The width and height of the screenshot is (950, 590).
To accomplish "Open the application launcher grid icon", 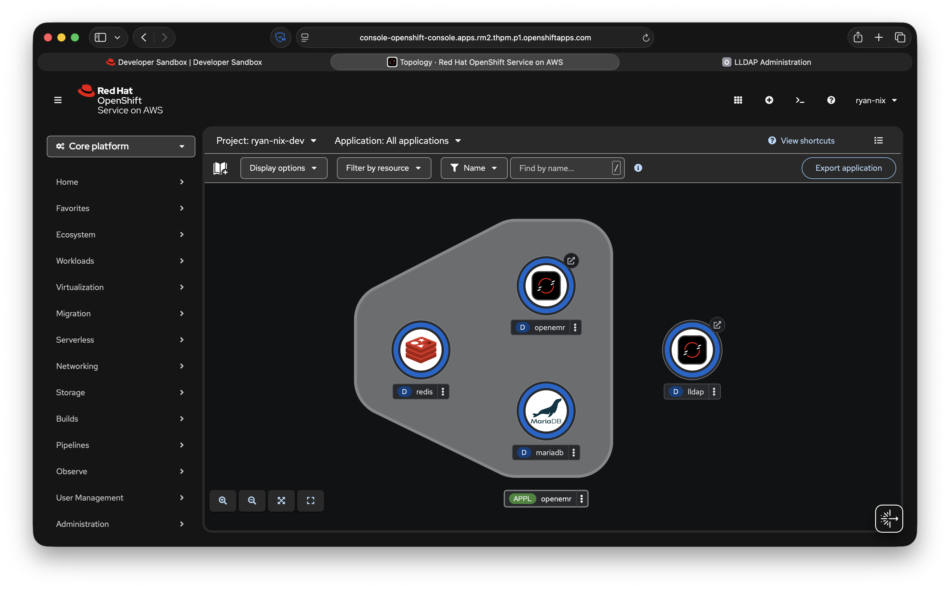I will pyautogui.click(x=738, y=100).
